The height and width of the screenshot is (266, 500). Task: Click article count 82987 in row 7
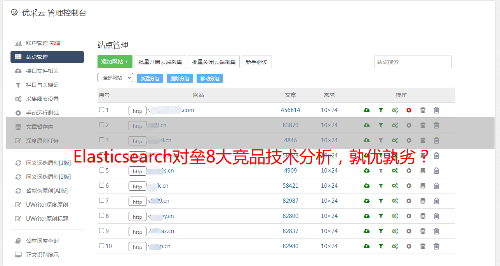click(x=291, y=201)
